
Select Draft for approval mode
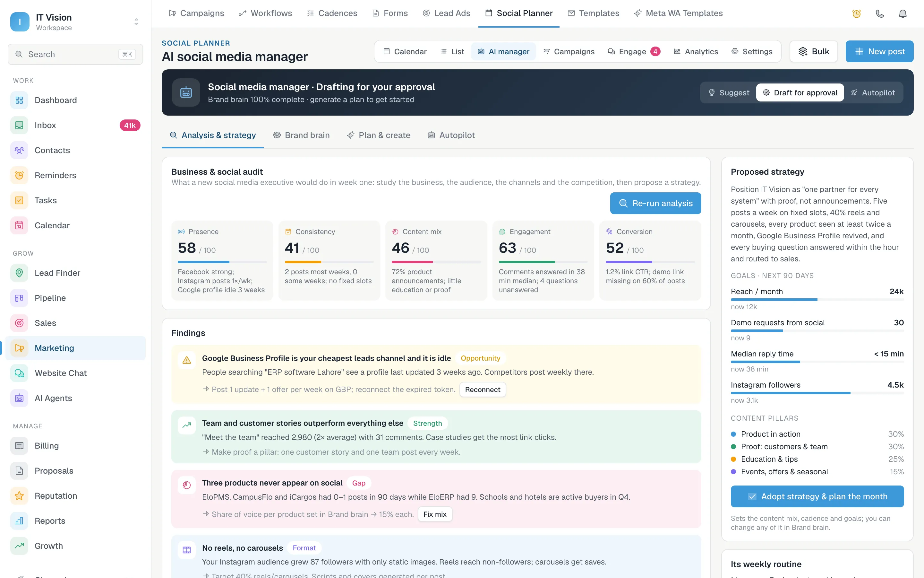(800, 92)
